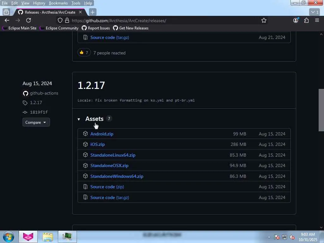The width and height of the screenshot is (324, 243).
Task: Select the Releases Arcthesia/ArcCreate tab
Action: [50, 12]
